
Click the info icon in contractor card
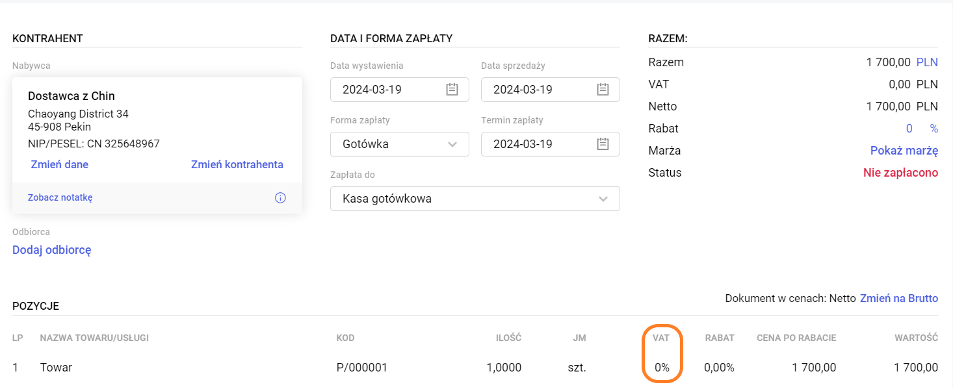280,198
